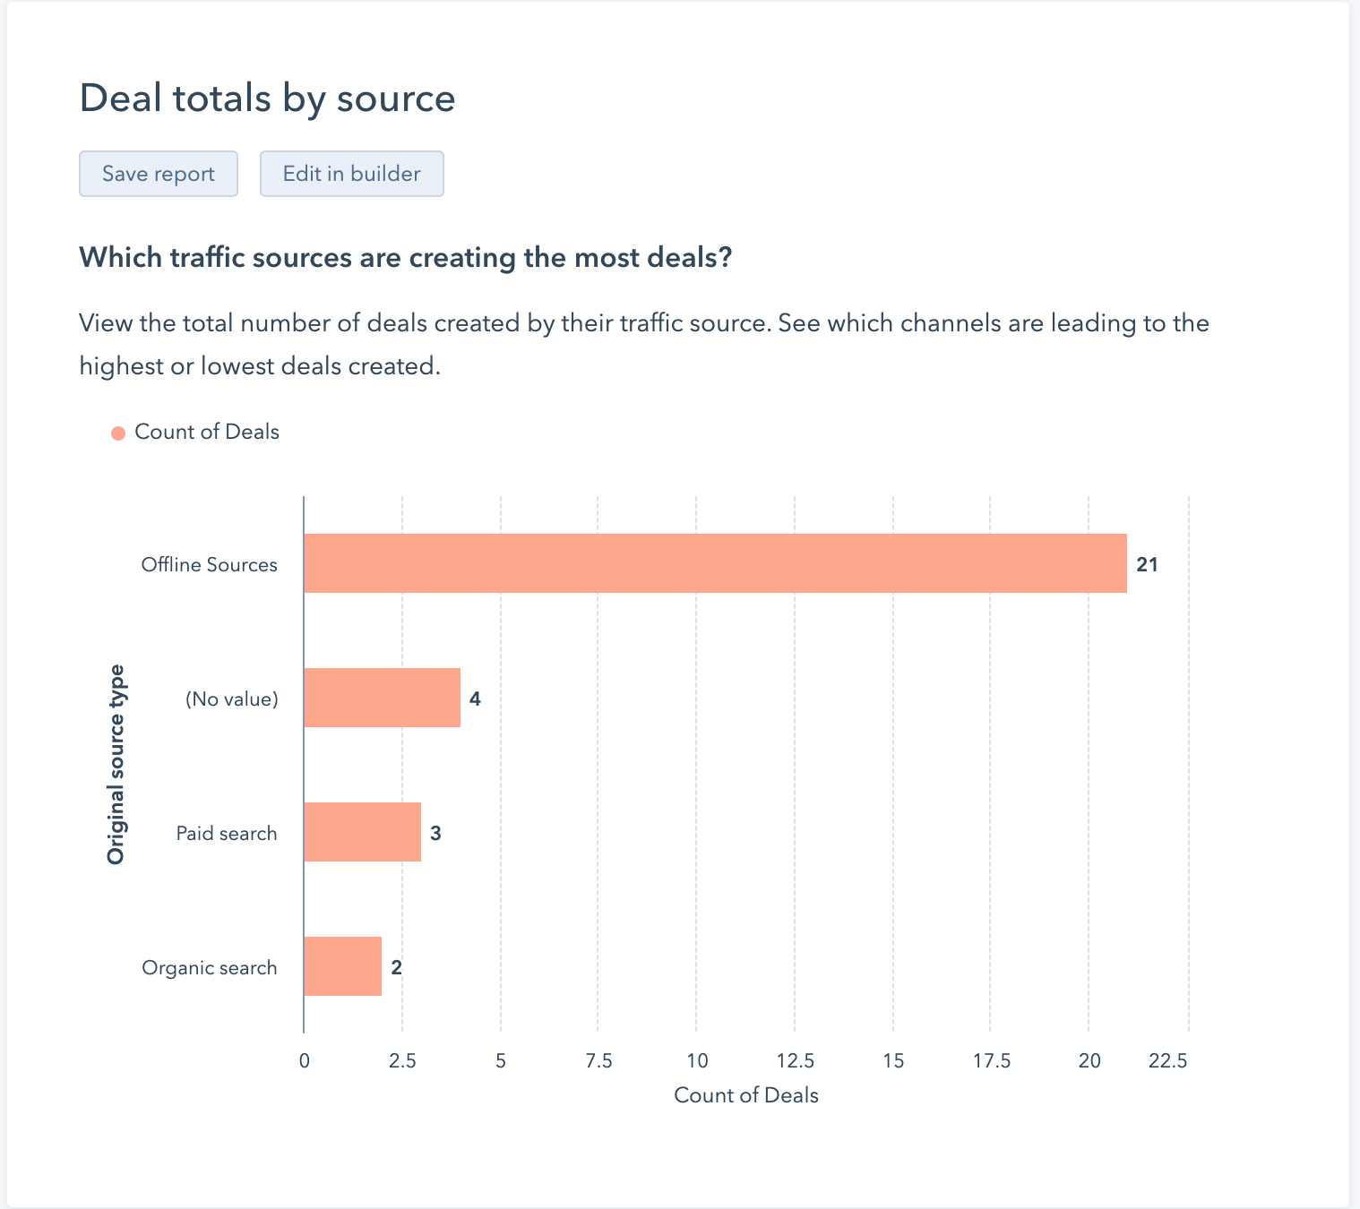The image size is (1360, 1209).
Task: Click the Deal totals by source heading
Action: pos(267,98)
